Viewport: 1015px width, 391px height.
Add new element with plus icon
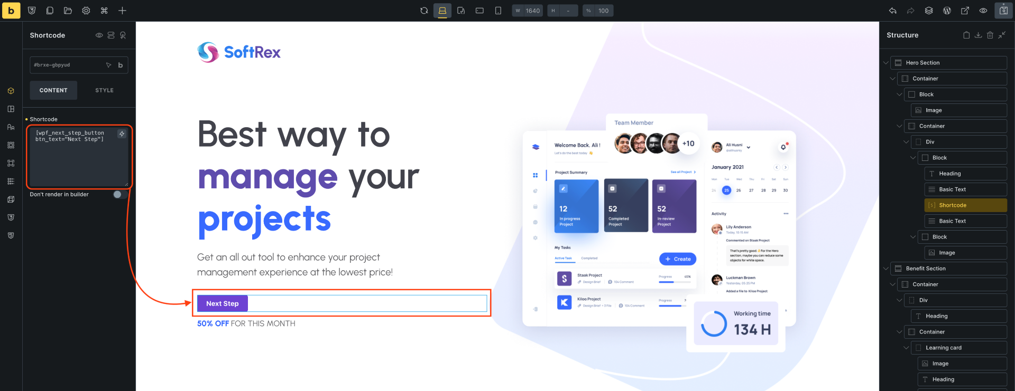(122, 11)
